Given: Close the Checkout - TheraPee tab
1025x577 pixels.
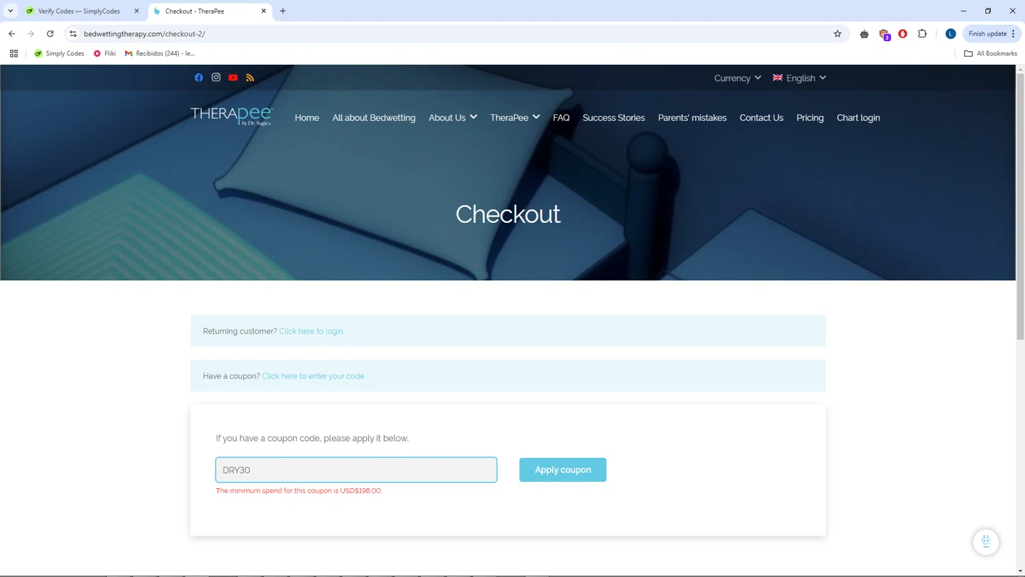Looking at the screenshot, I should 264,11.
